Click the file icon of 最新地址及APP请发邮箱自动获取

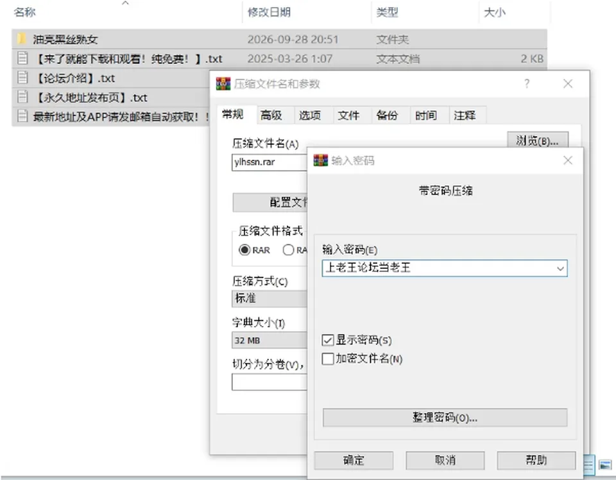click(x=22, y=116)
